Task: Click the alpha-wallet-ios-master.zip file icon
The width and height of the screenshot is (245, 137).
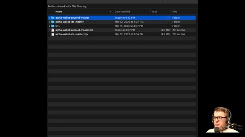Action: pos(53,34)
